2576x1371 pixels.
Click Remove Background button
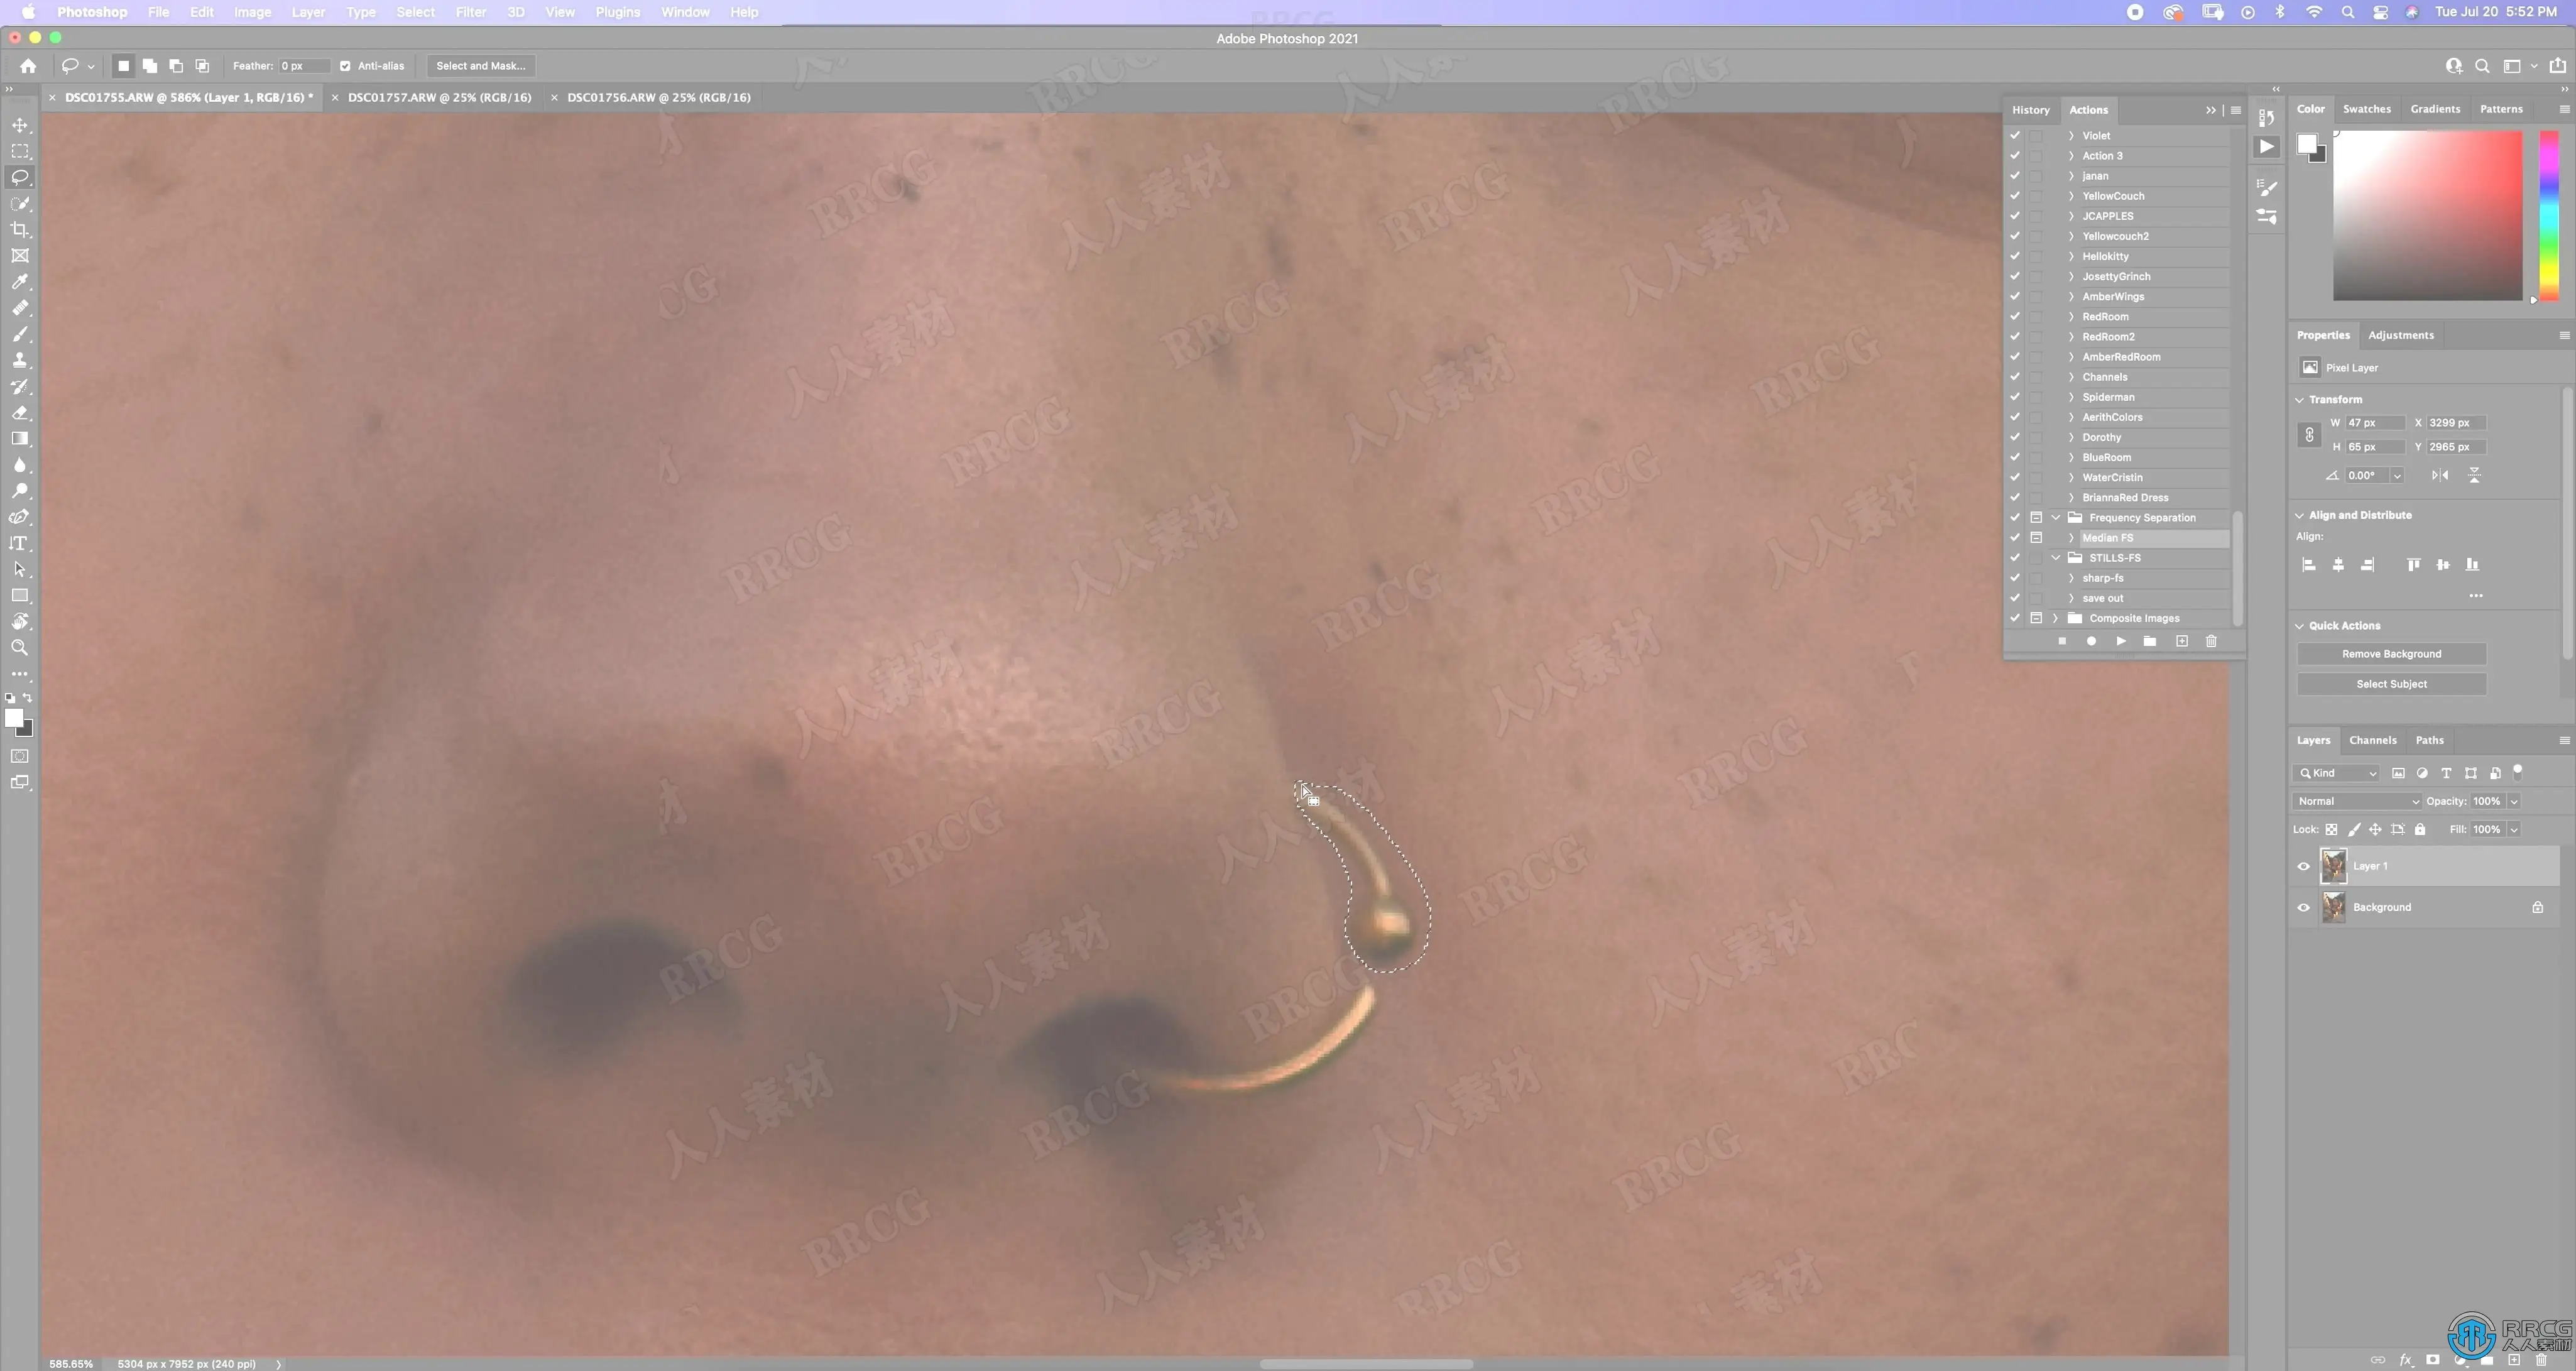(2391, 654)
